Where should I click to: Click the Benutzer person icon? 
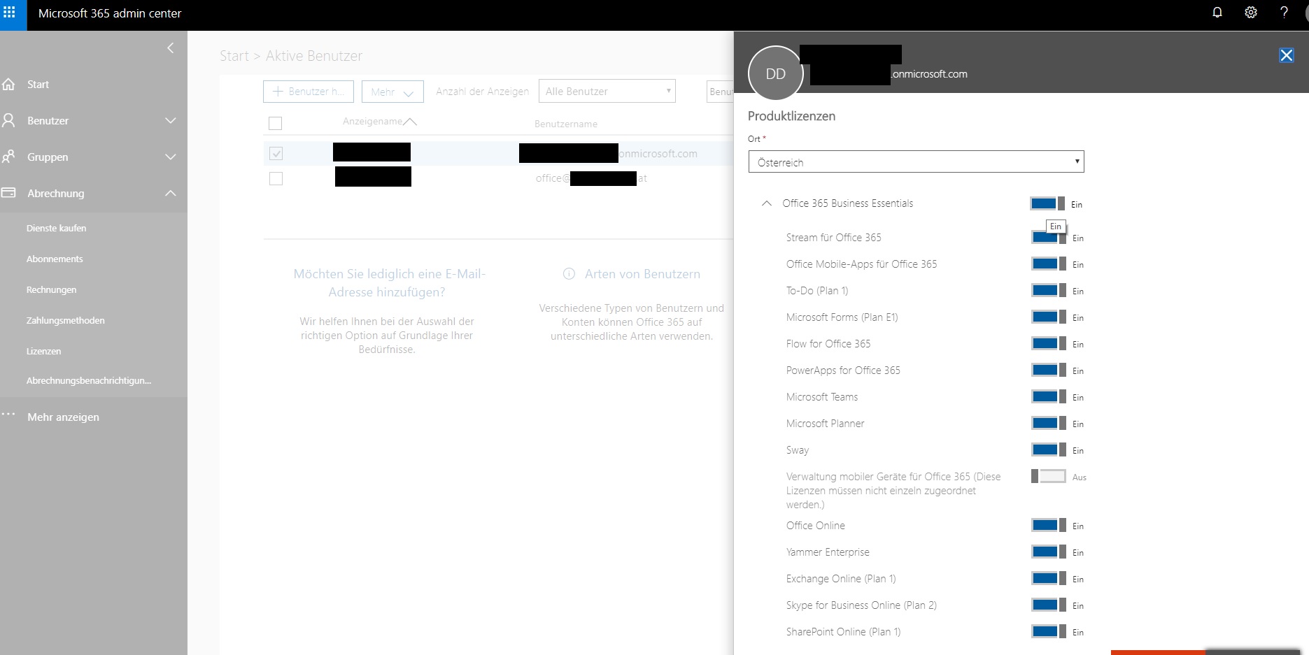[x=9, y=120]
